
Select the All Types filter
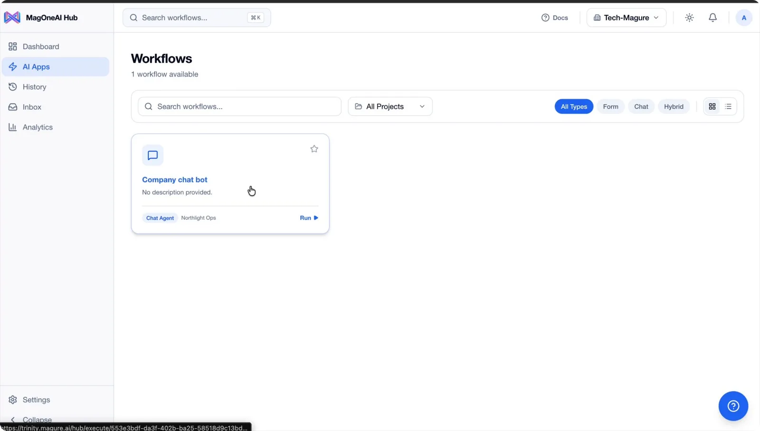(x=574, y=106)
